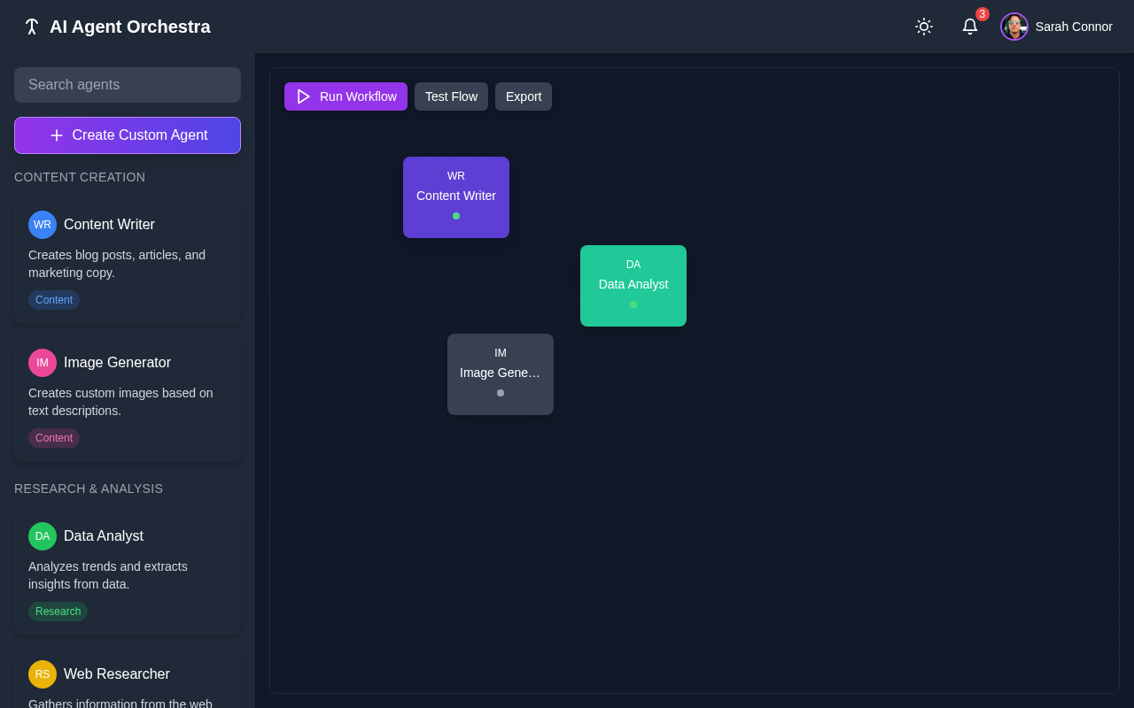Toggle light mode with the sun icon
This screenshot has width=1134, height=708.
coord(924,27)
